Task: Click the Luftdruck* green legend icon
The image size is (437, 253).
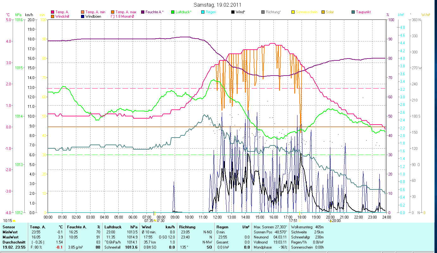Action: pyautogui.click(x=173, y=12)
